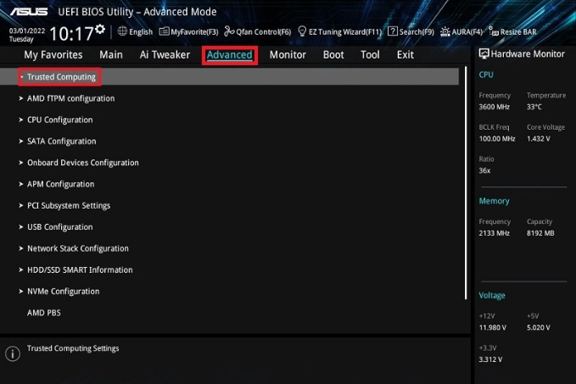Click the Resize BAR icon
Screen dimensions: 576x384
click(x=494, y=31)
